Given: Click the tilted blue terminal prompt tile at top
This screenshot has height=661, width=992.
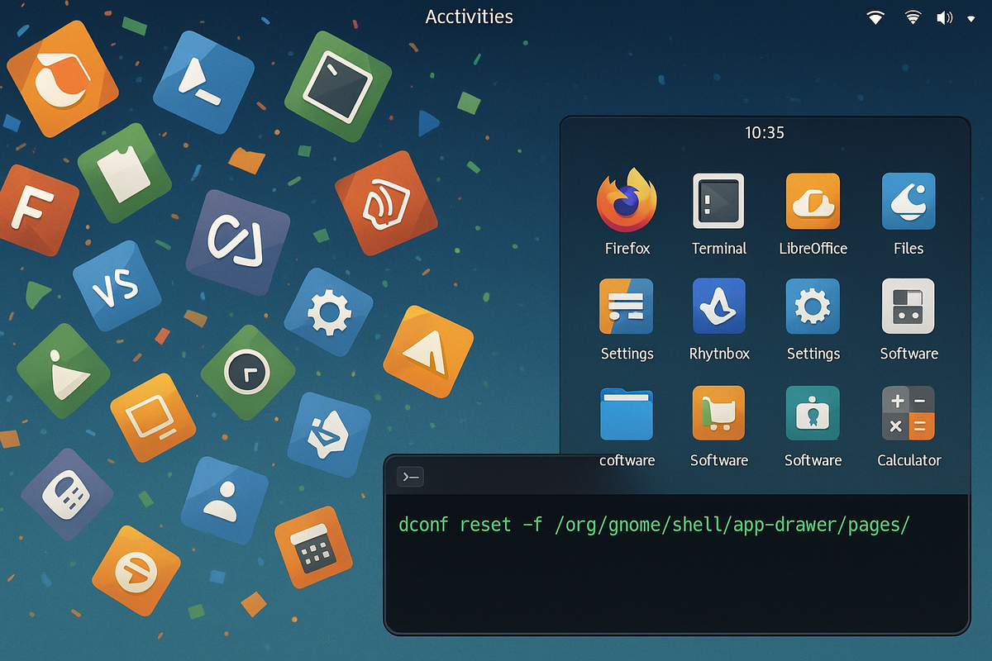Looking at the screenshot, I should [204, 82].
